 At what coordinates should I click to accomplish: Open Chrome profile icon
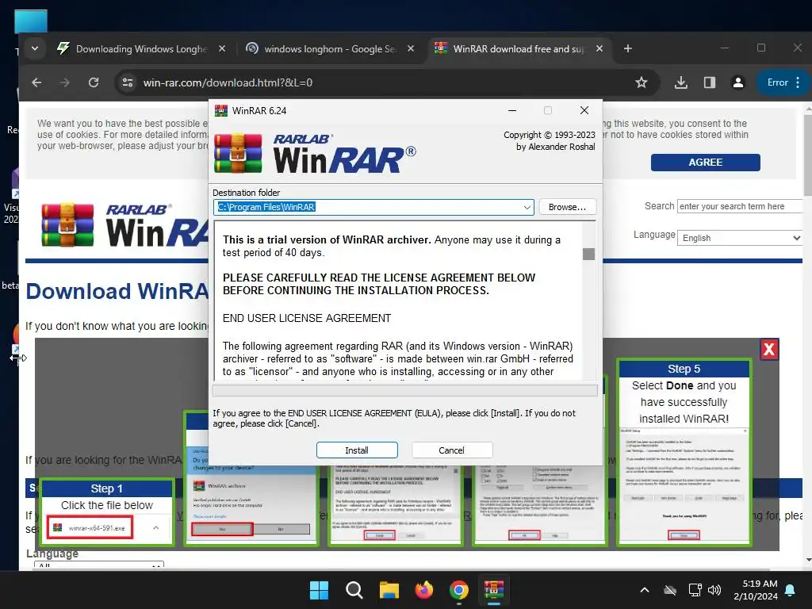tap(738, 82)
